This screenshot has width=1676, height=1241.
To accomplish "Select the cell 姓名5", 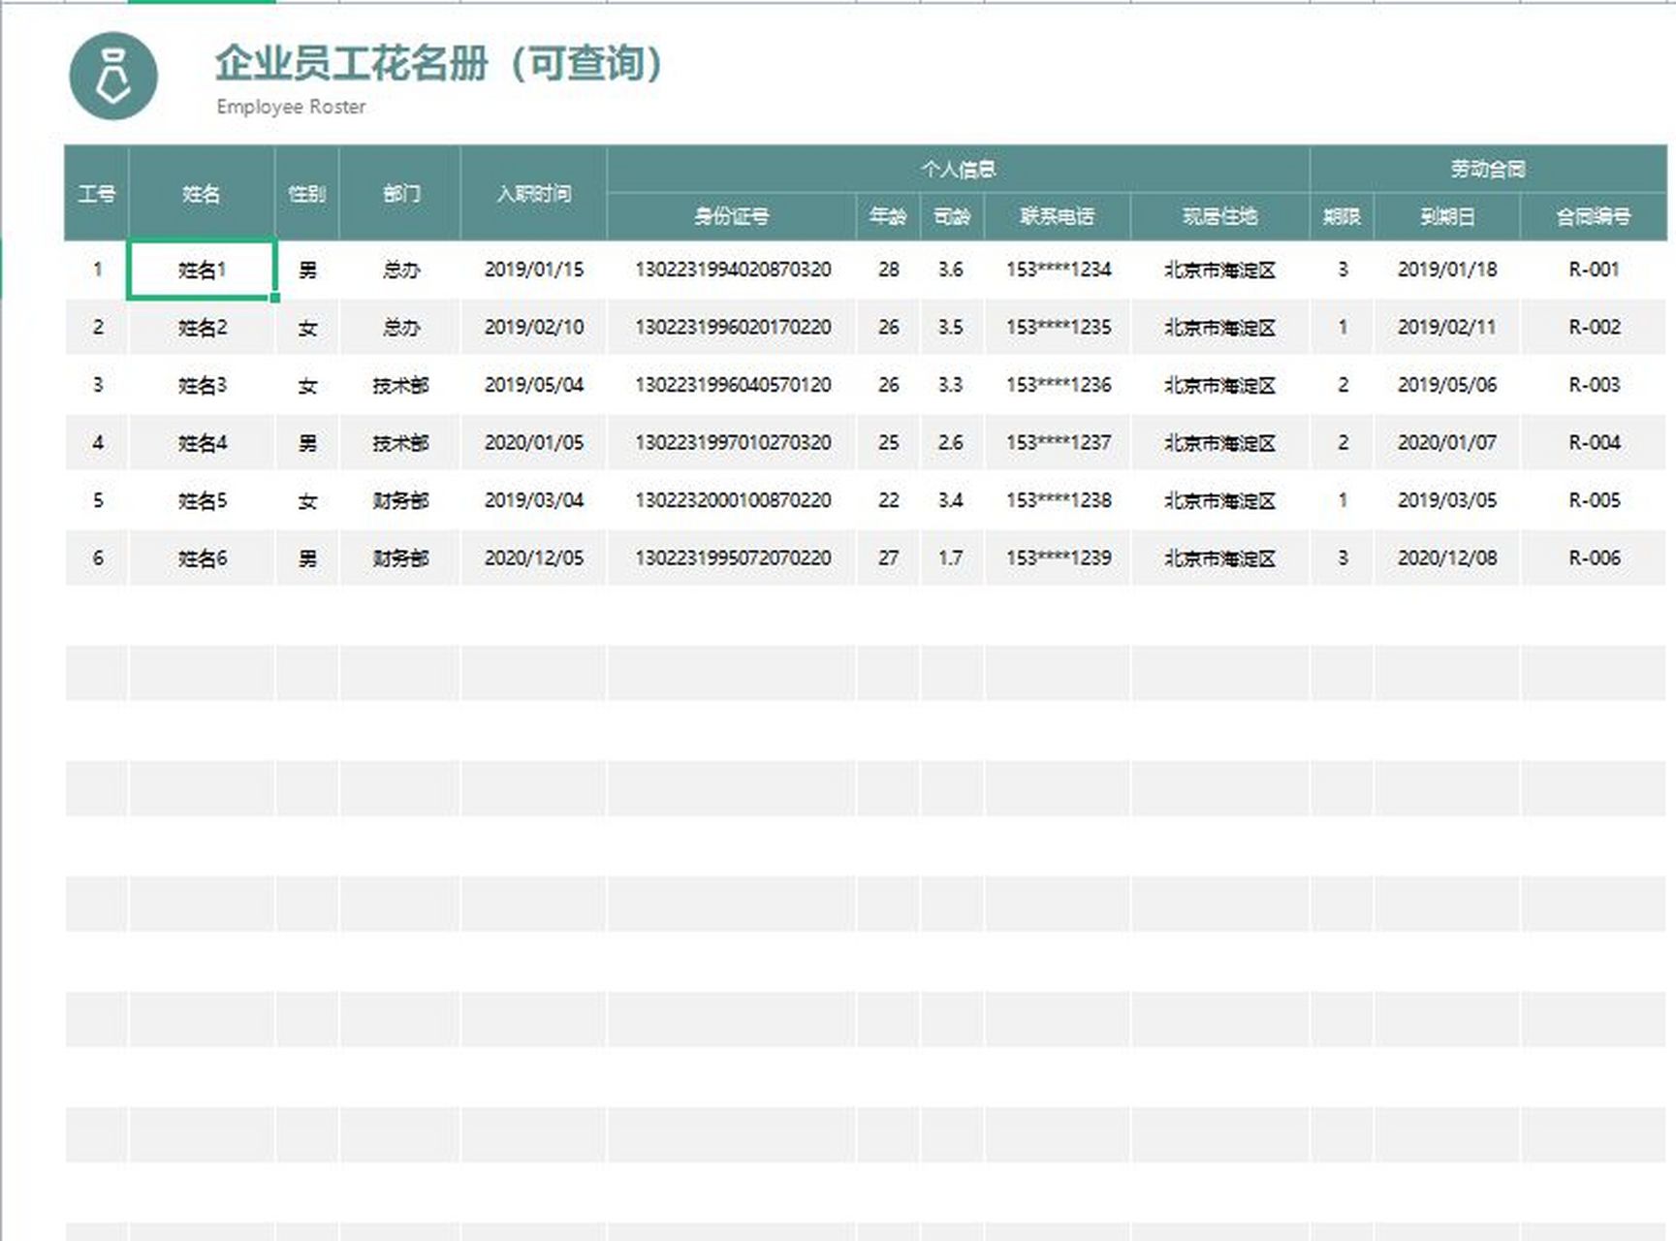I will point(202,500).
